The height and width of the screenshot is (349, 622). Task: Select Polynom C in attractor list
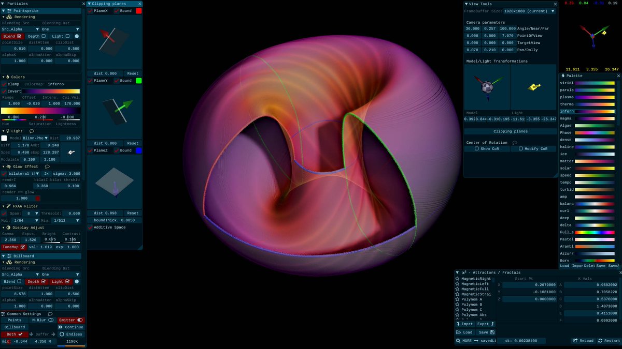472,310
